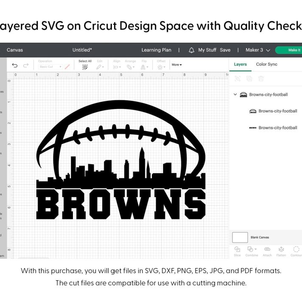Image resolution: width=302 pixels, height=302 pixels.
Task: Open My Stuff
Action: (207, 50)
